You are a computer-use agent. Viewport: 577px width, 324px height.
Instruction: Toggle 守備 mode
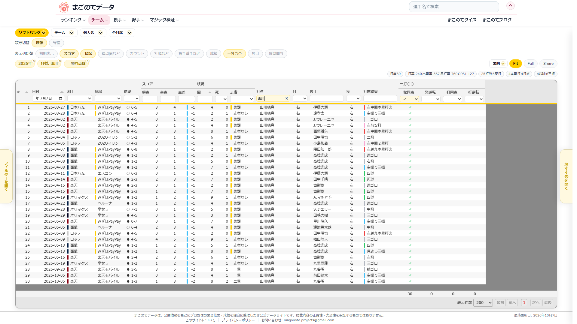56,43
